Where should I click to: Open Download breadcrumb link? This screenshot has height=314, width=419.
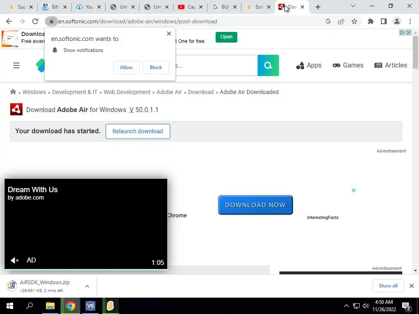200,92
